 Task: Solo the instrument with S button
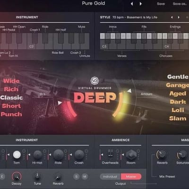(x=77, y=177)
